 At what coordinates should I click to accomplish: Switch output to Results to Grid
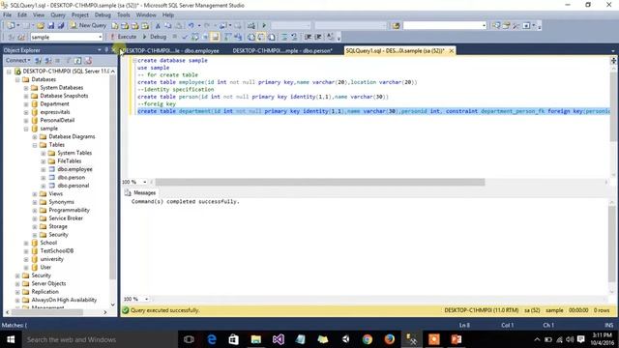261,37
